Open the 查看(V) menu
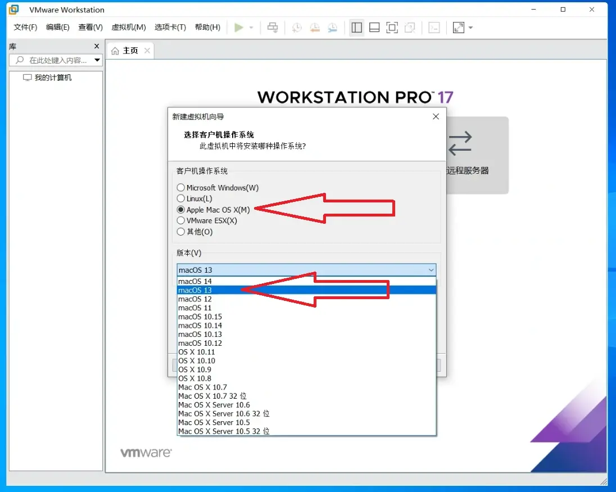616x492 pixels. (x=90, y=27)
